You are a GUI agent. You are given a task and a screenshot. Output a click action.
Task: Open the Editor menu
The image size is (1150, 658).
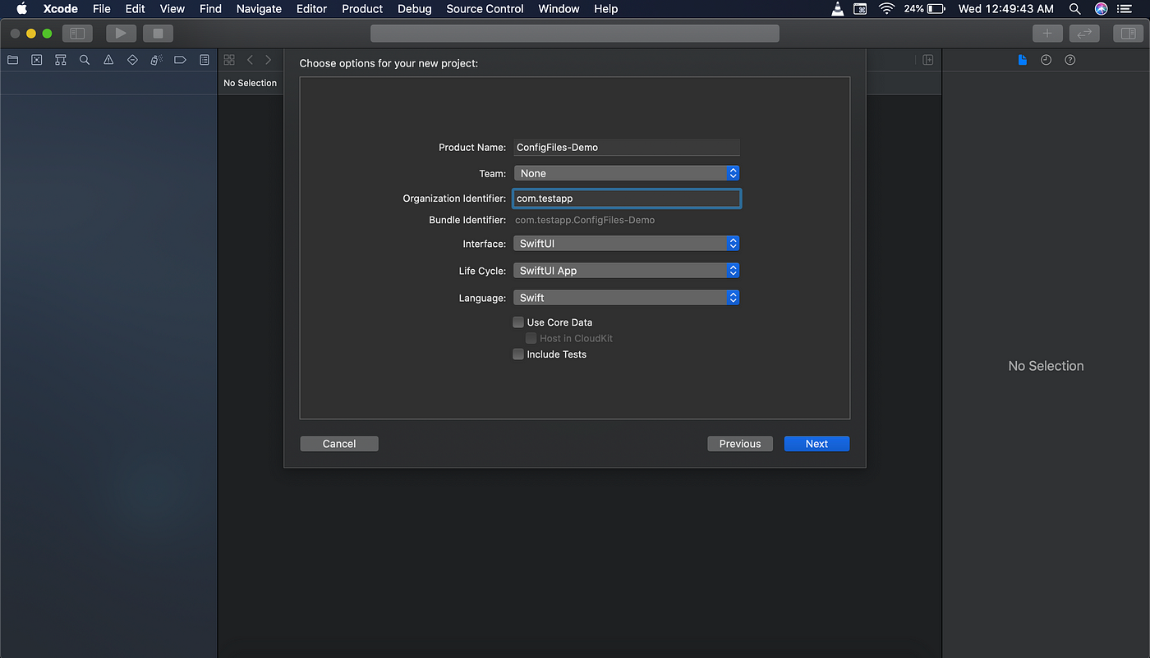click(311, 9)
